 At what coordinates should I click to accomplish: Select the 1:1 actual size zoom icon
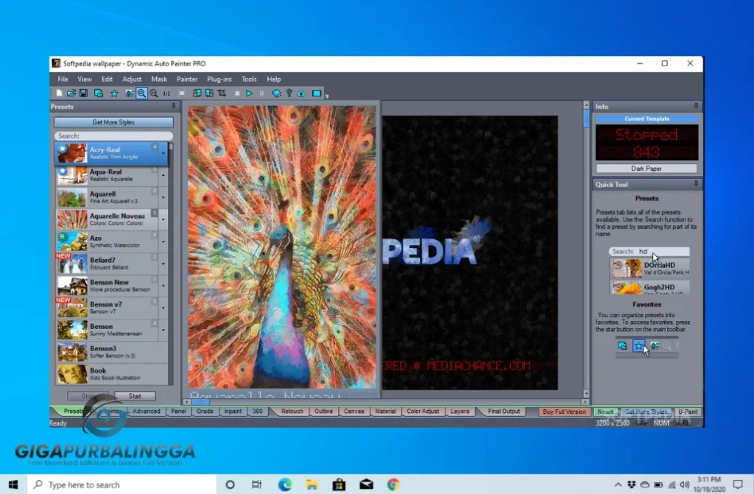pos(168,93)
